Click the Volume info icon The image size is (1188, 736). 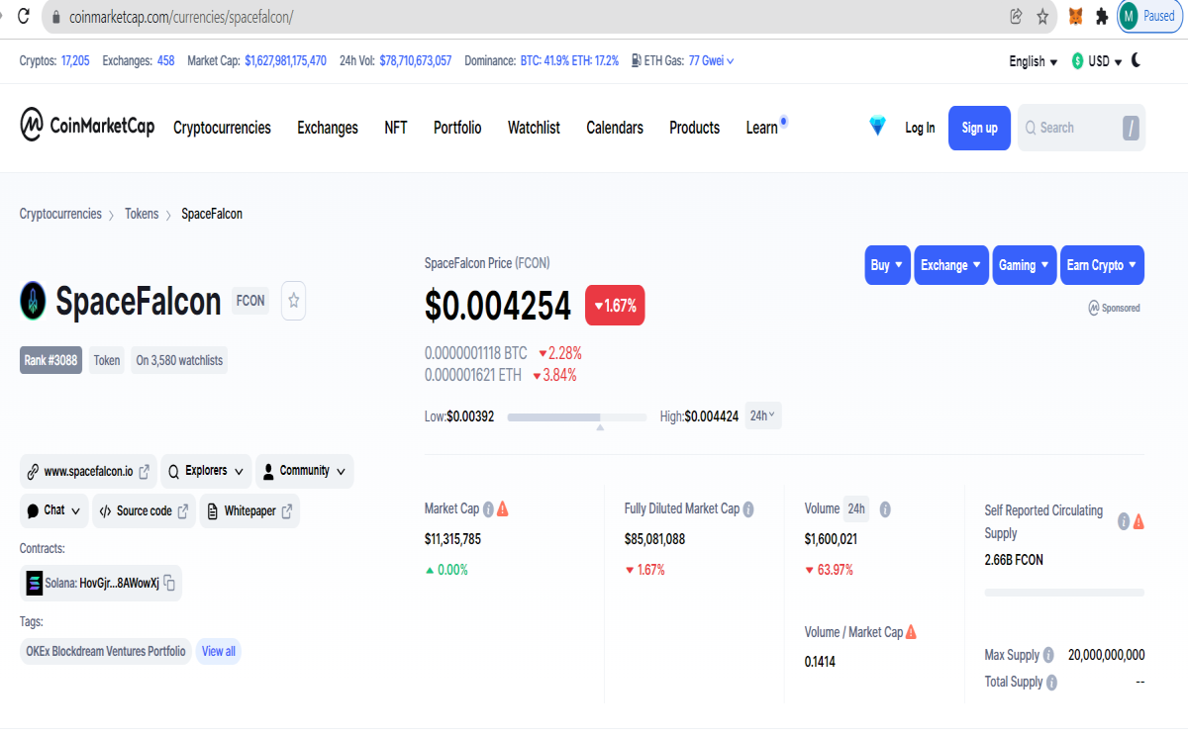click(885, 509)
